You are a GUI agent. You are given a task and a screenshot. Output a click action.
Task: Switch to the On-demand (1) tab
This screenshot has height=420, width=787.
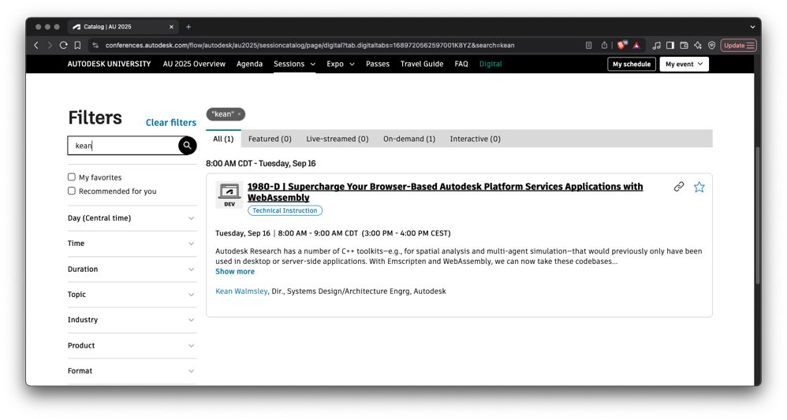point(408,139)
